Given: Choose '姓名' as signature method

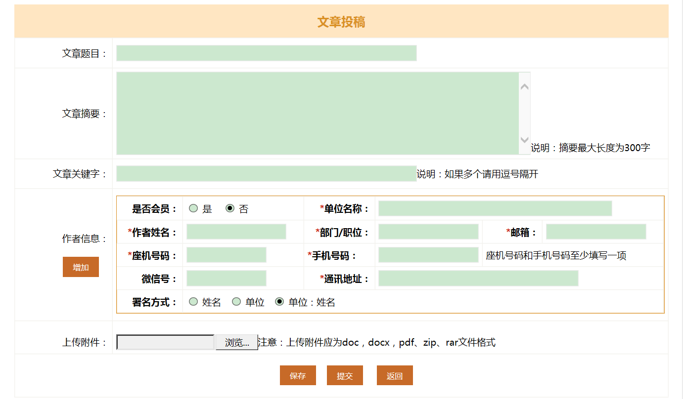Looking at the screenshot, I should click(193, 302).
